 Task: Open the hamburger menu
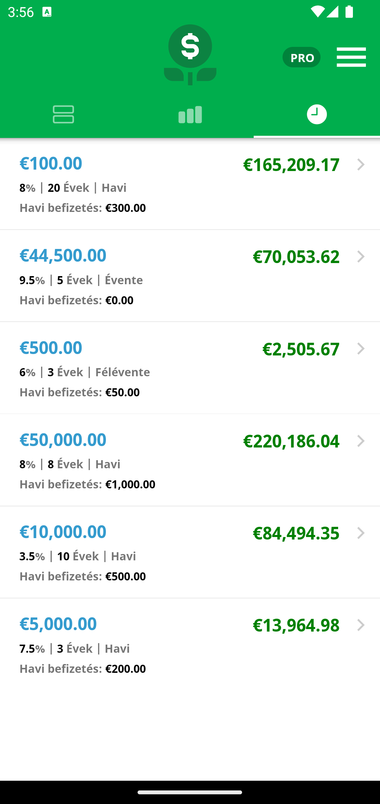point(351,57)
